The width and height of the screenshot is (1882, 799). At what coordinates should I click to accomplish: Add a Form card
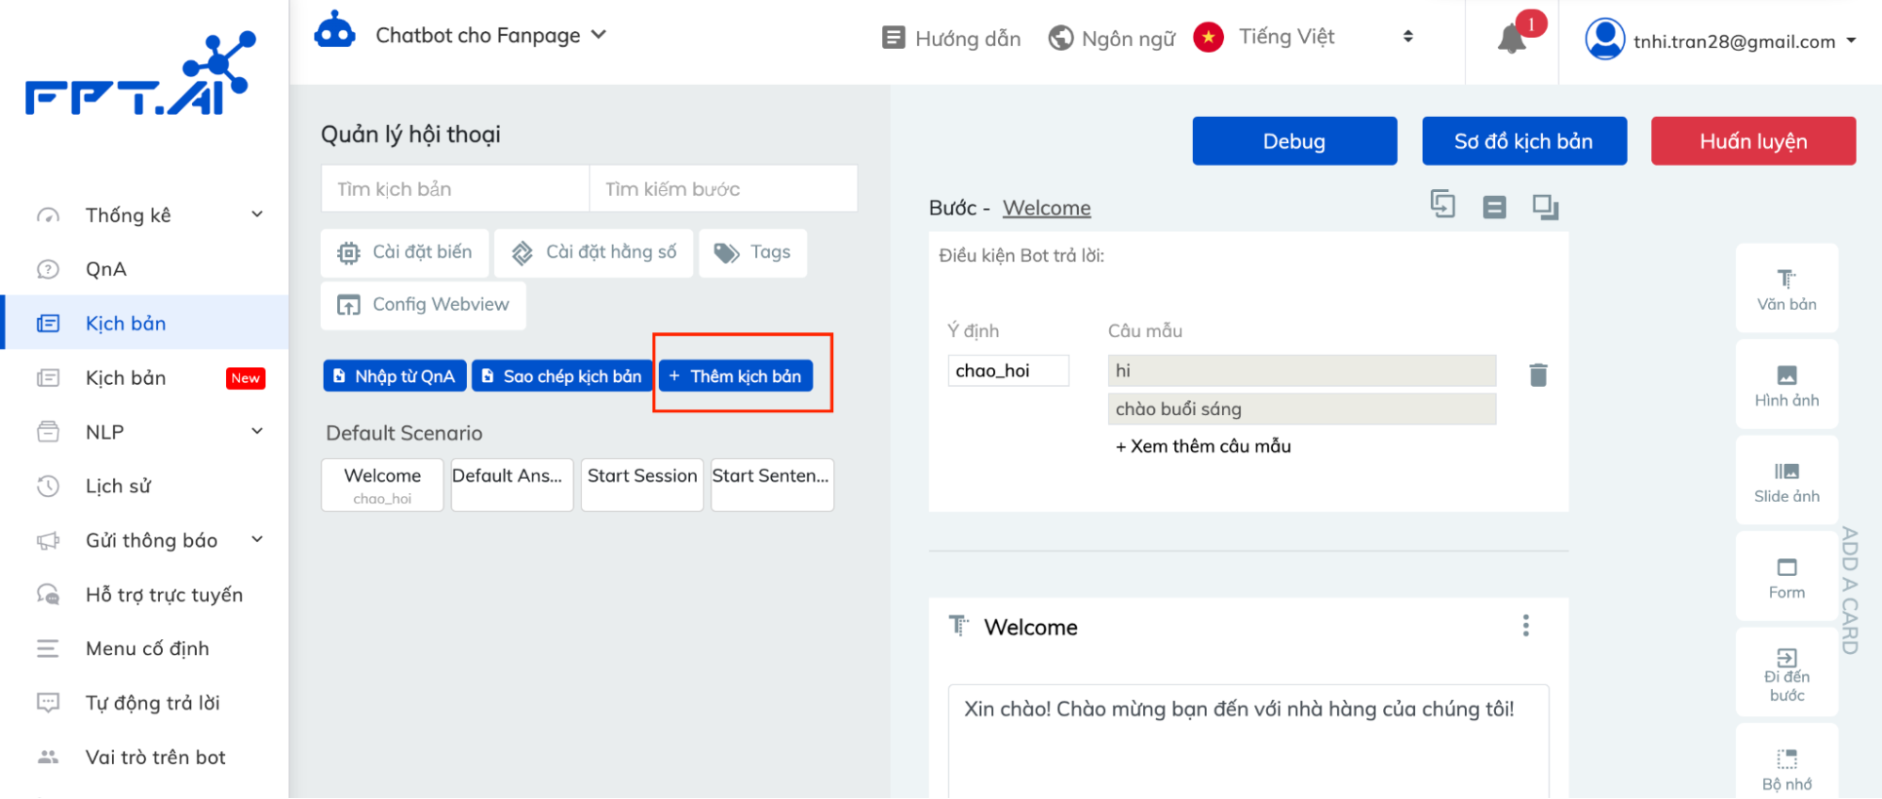click(x=1786, y=577)
